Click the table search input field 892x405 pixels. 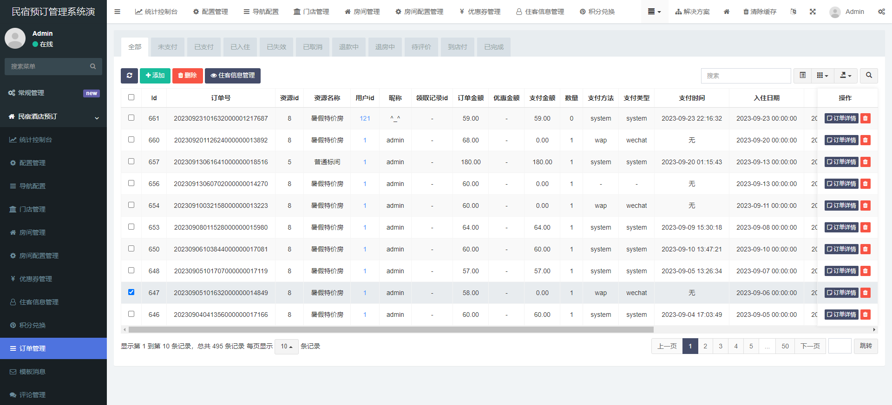(x=746, y=76)
